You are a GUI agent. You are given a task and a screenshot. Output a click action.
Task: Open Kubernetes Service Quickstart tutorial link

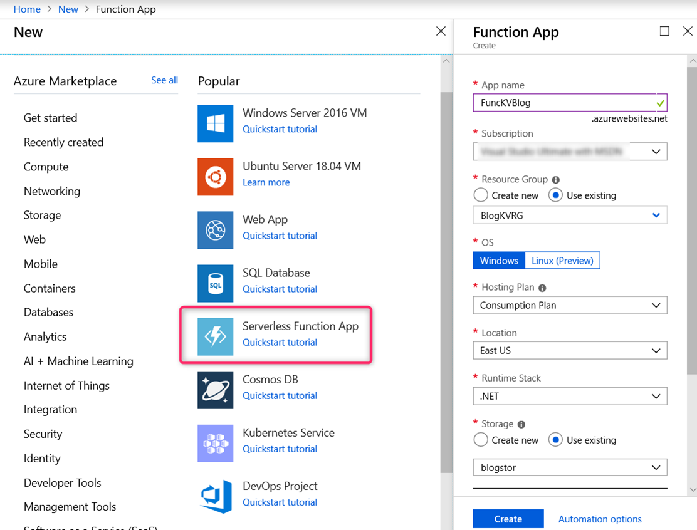(280, 449)
